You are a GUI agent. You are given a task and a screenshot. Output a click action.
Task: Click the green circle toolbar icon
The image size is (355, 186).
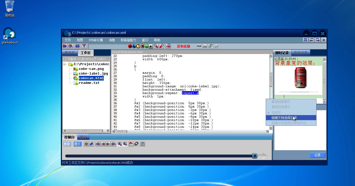coord(147,46)
